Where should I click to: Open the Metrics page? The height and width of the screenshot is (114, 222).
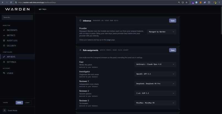17,35
